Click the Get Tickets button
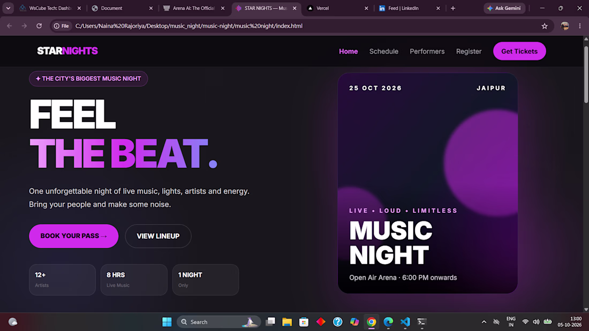This screenshot has height=331, width=589. click(519, 51)
